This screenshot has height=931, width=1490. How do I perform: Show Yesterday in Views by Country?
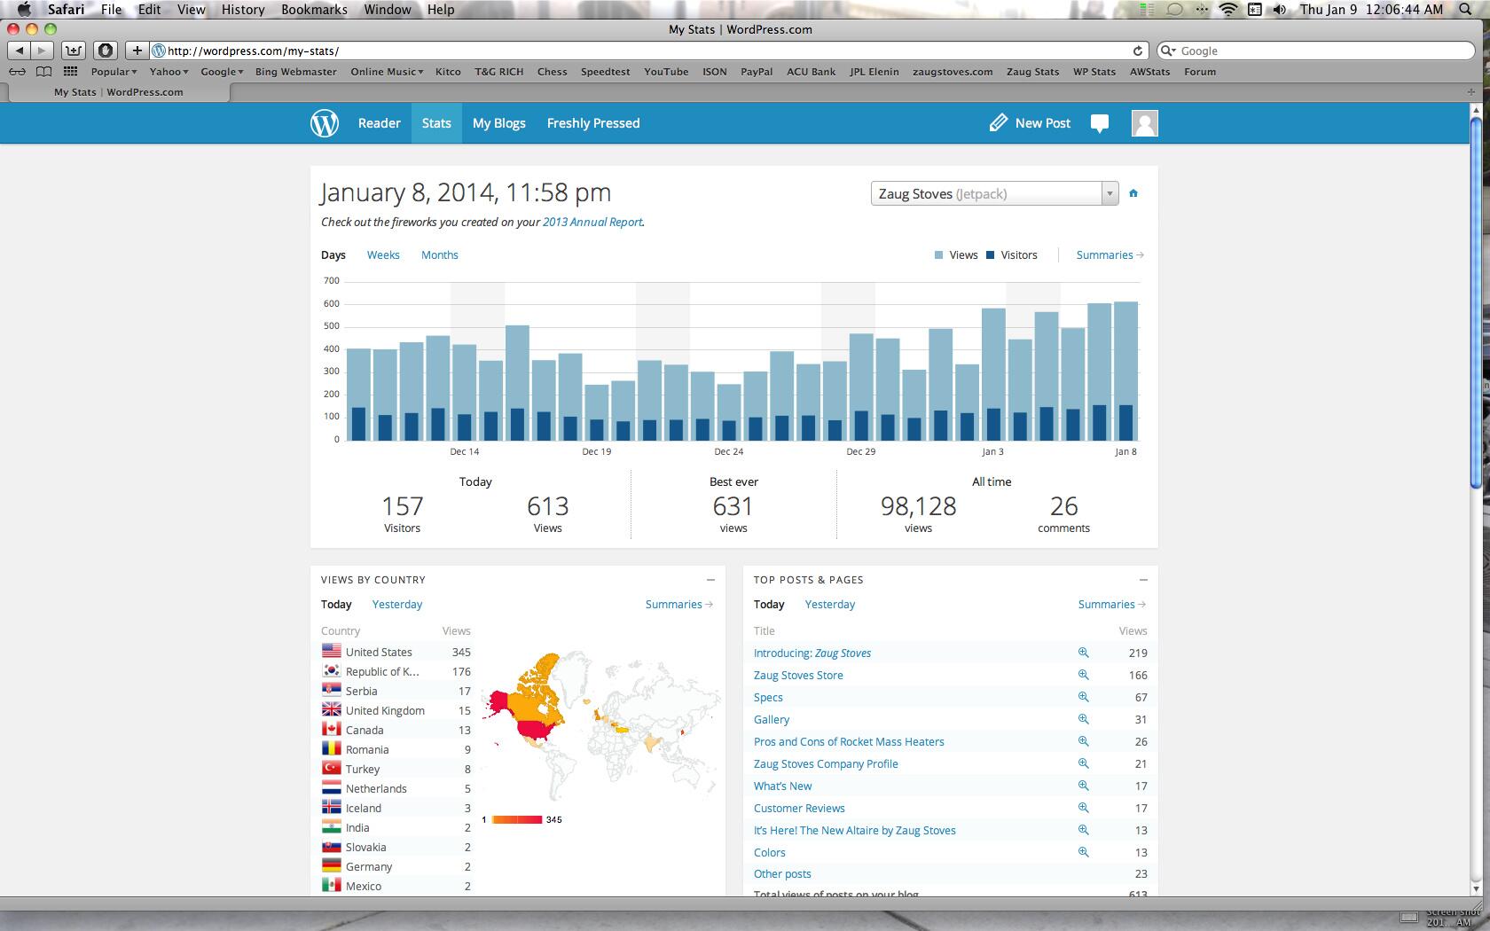(397, 605)
